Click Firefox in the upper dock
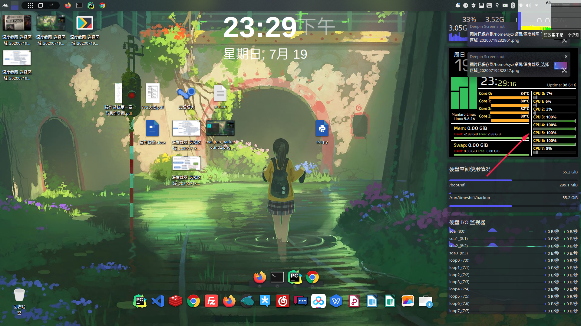The width and height of the screenshot is (581, 326). coord(260,277)
